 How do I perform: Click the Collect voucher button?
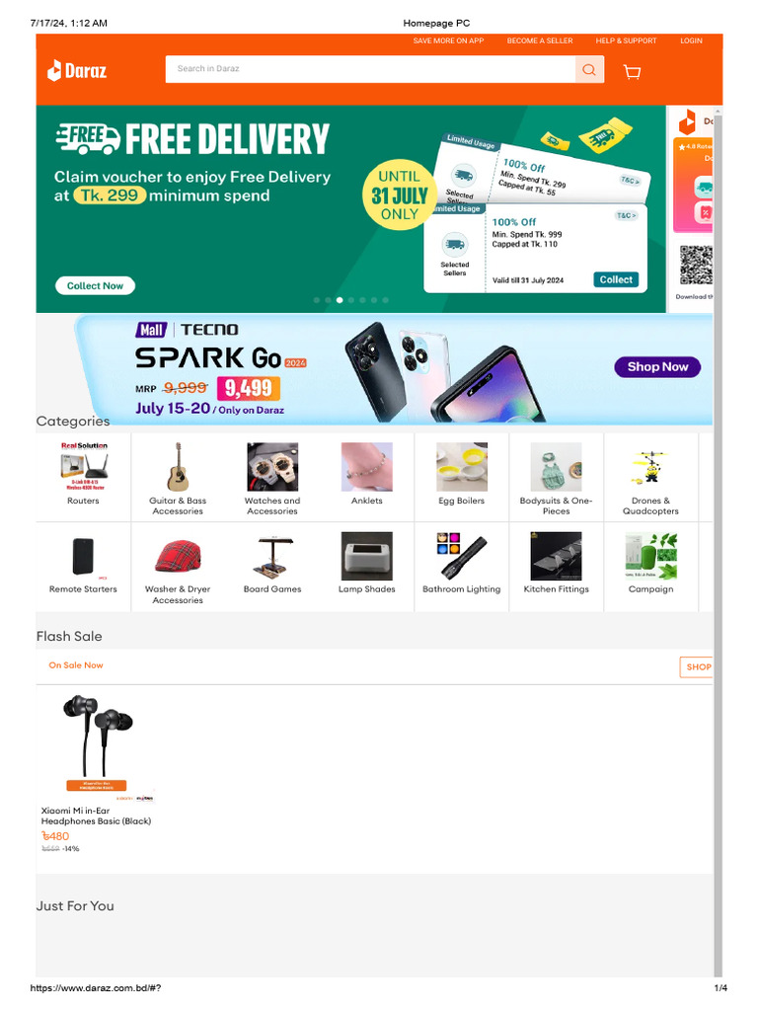click(616, 279)
